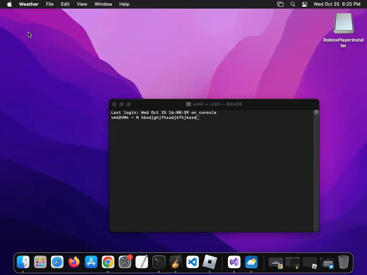Image resolution: width=367 pixels, height=275 pixels.
Task: Launch Roblox from the dock
Action: (209, 262)
